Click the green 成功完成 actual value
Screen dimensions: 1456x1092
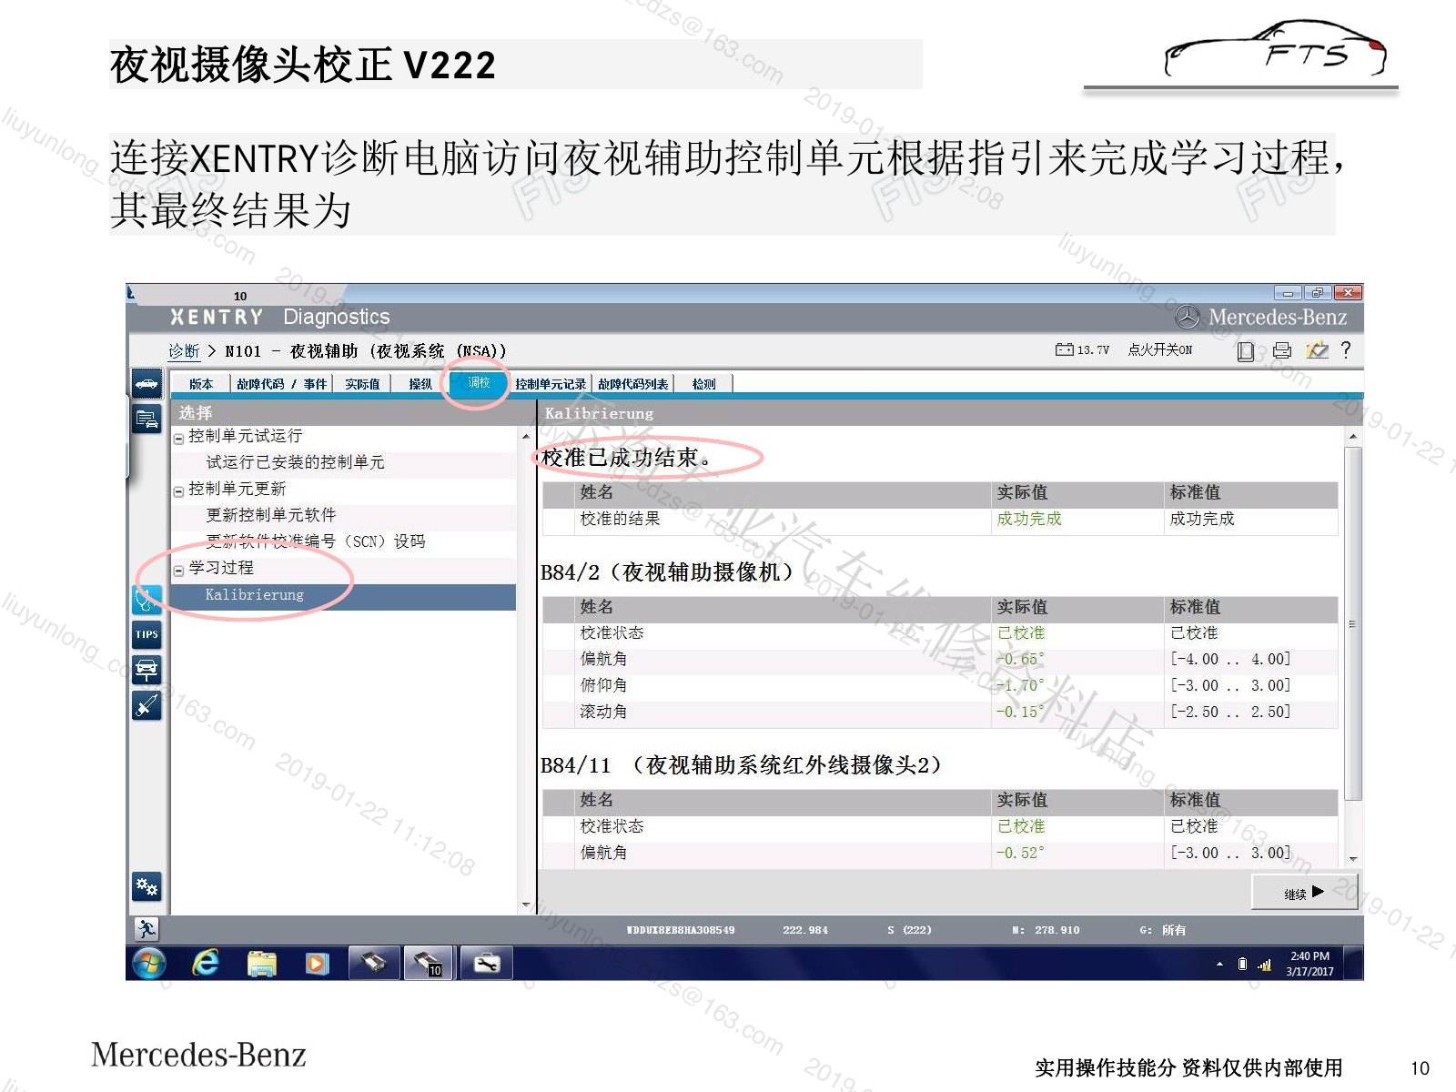pos(1028,519)
